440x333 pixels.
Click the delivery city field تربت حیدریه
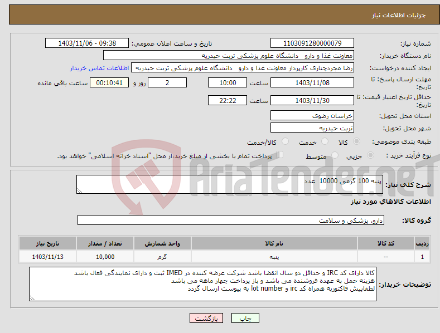pos(312,128)
